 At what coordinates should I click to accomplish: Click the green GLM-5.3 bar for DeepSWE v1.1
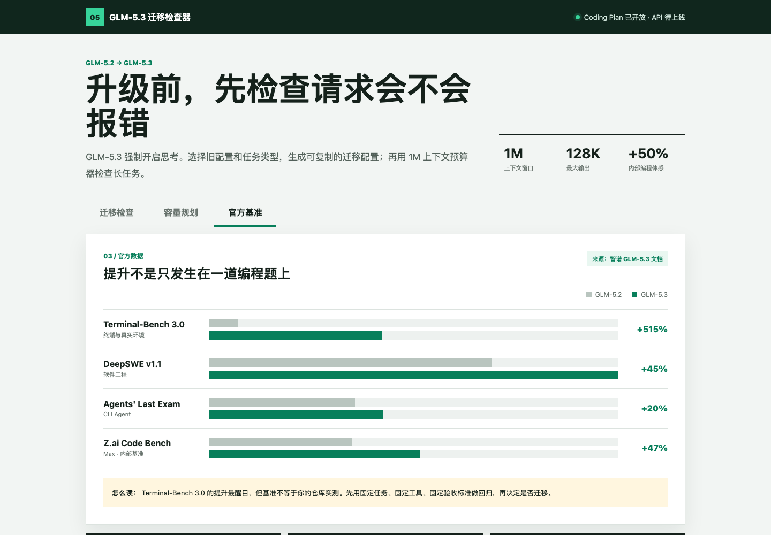414,375
